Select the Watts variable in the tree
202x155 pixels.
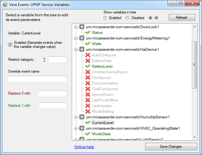(x=97, y=44)
